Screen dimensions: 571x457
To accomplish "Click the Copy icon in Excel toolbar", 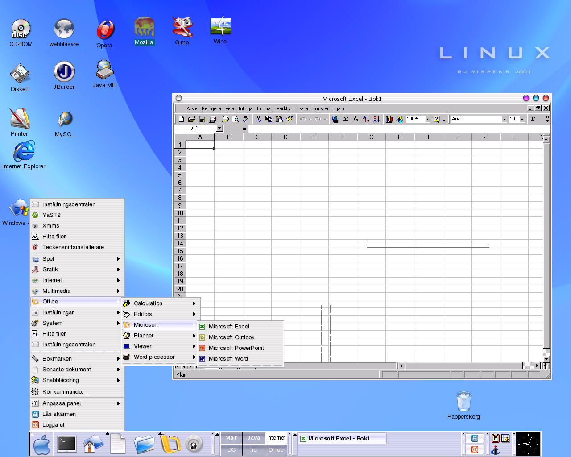I will [269, 119].
